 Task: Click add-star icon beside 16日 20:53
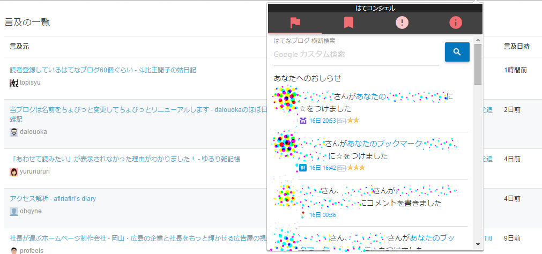click(341, 121)
